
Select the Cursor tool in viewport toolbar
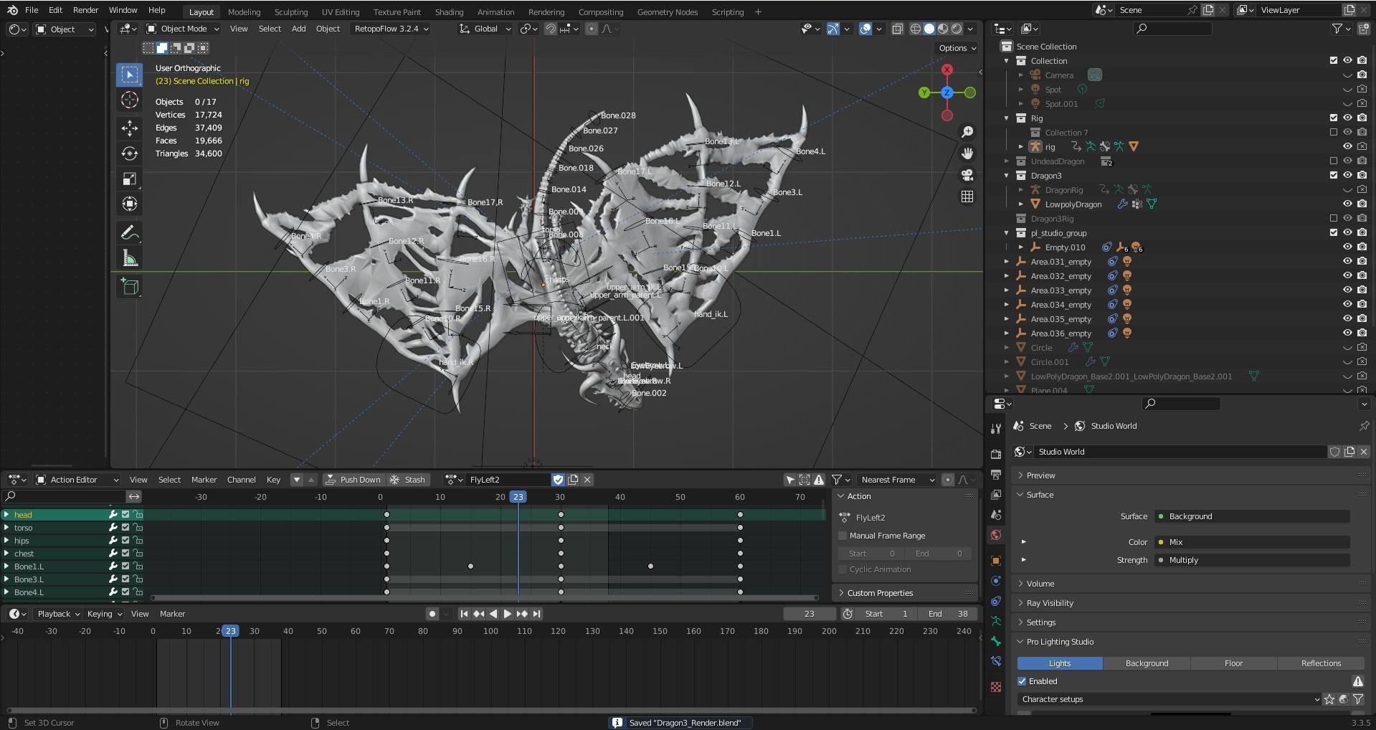click(129, 100)
